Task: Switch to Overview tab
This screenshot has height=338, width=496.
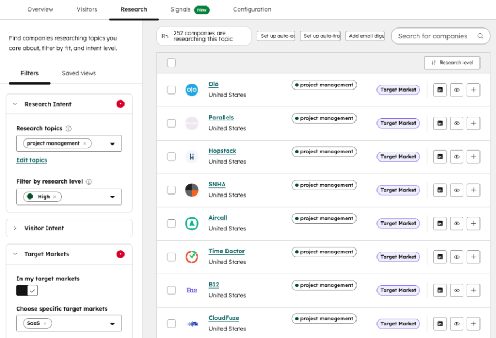Action: click(40, 9)
